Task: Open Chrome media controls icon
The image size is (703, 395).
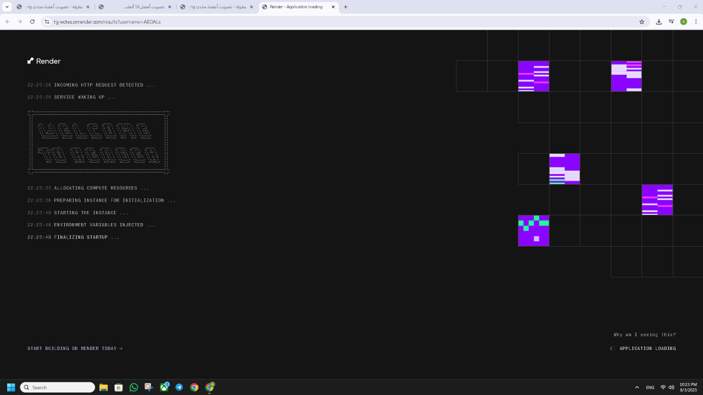Action: 671,21
